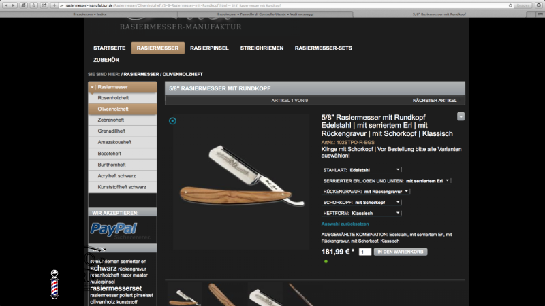Click the 'rasiermesserset' tag
This screenshot has height=306, width=545.
(116, 288)
